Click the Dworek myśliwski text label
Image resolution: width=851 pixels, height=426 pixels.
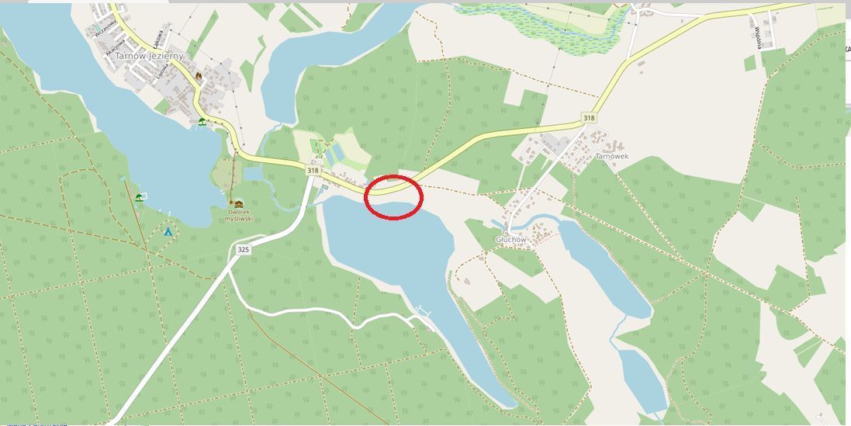(239, 216)
